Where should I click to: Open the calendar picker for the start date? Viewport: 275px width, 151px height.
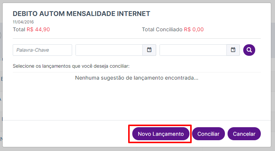click(149, 50)
